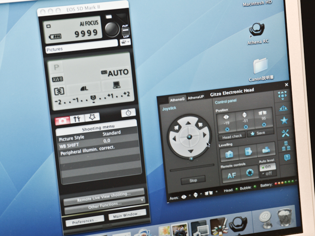Reset the roll position value 95
The height and width of the screenshot is (236, 315).
pyautogui.click(x=264, y=125)
